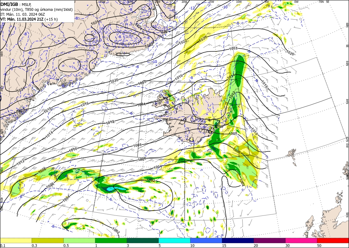Click the "15W" longitude label

[211, 1]
